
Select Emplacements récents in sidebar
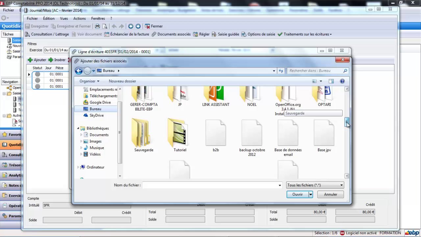click(x=100, y=90)
